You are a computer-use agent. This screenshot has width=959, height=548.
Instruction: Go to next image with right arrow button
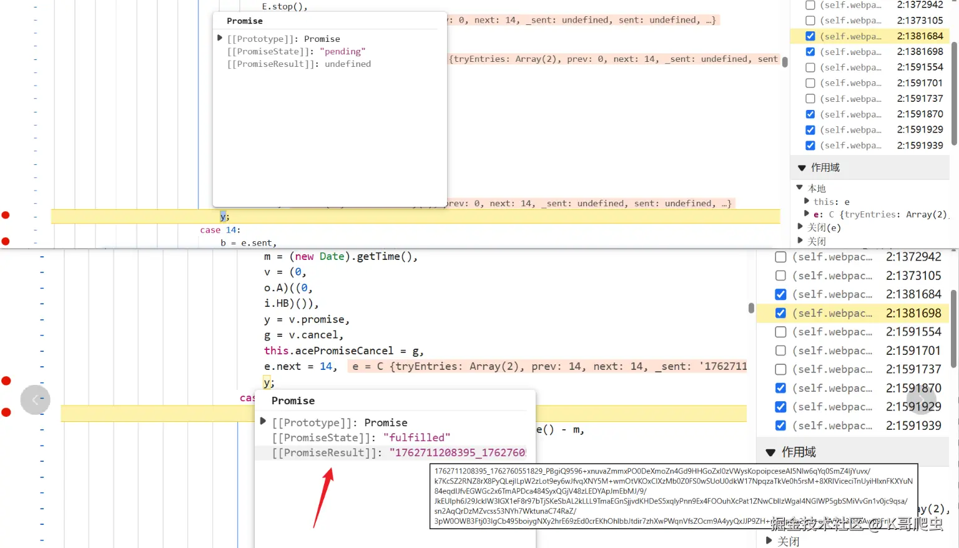[x=922, y=400]
